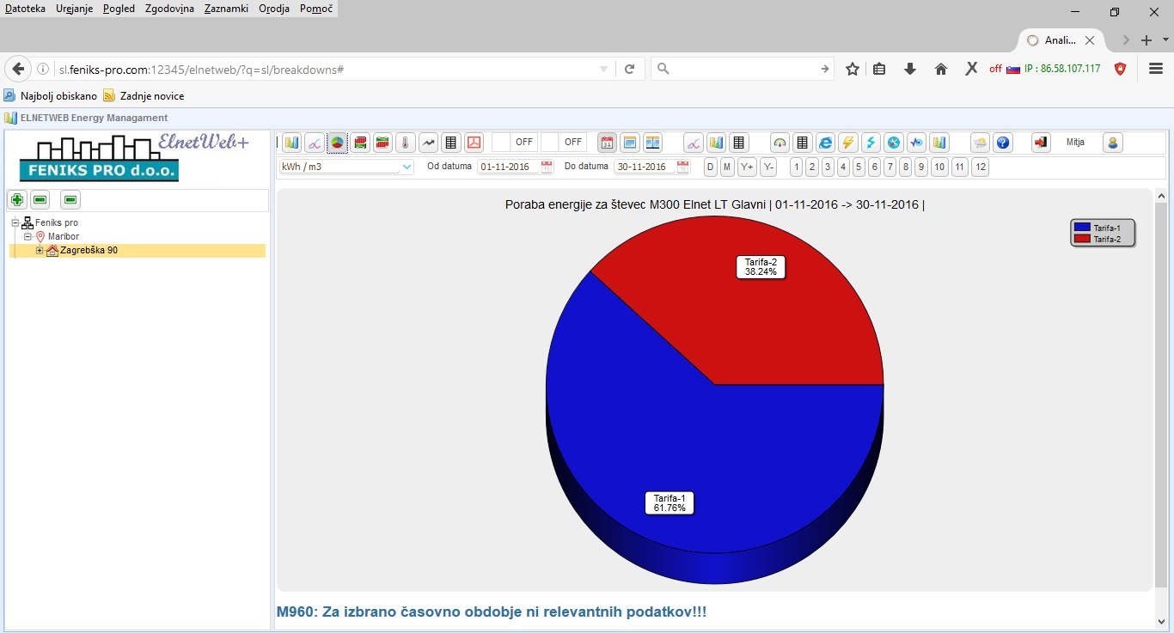Click the chart vertical scrollbar

click(x=1161, y=395)
